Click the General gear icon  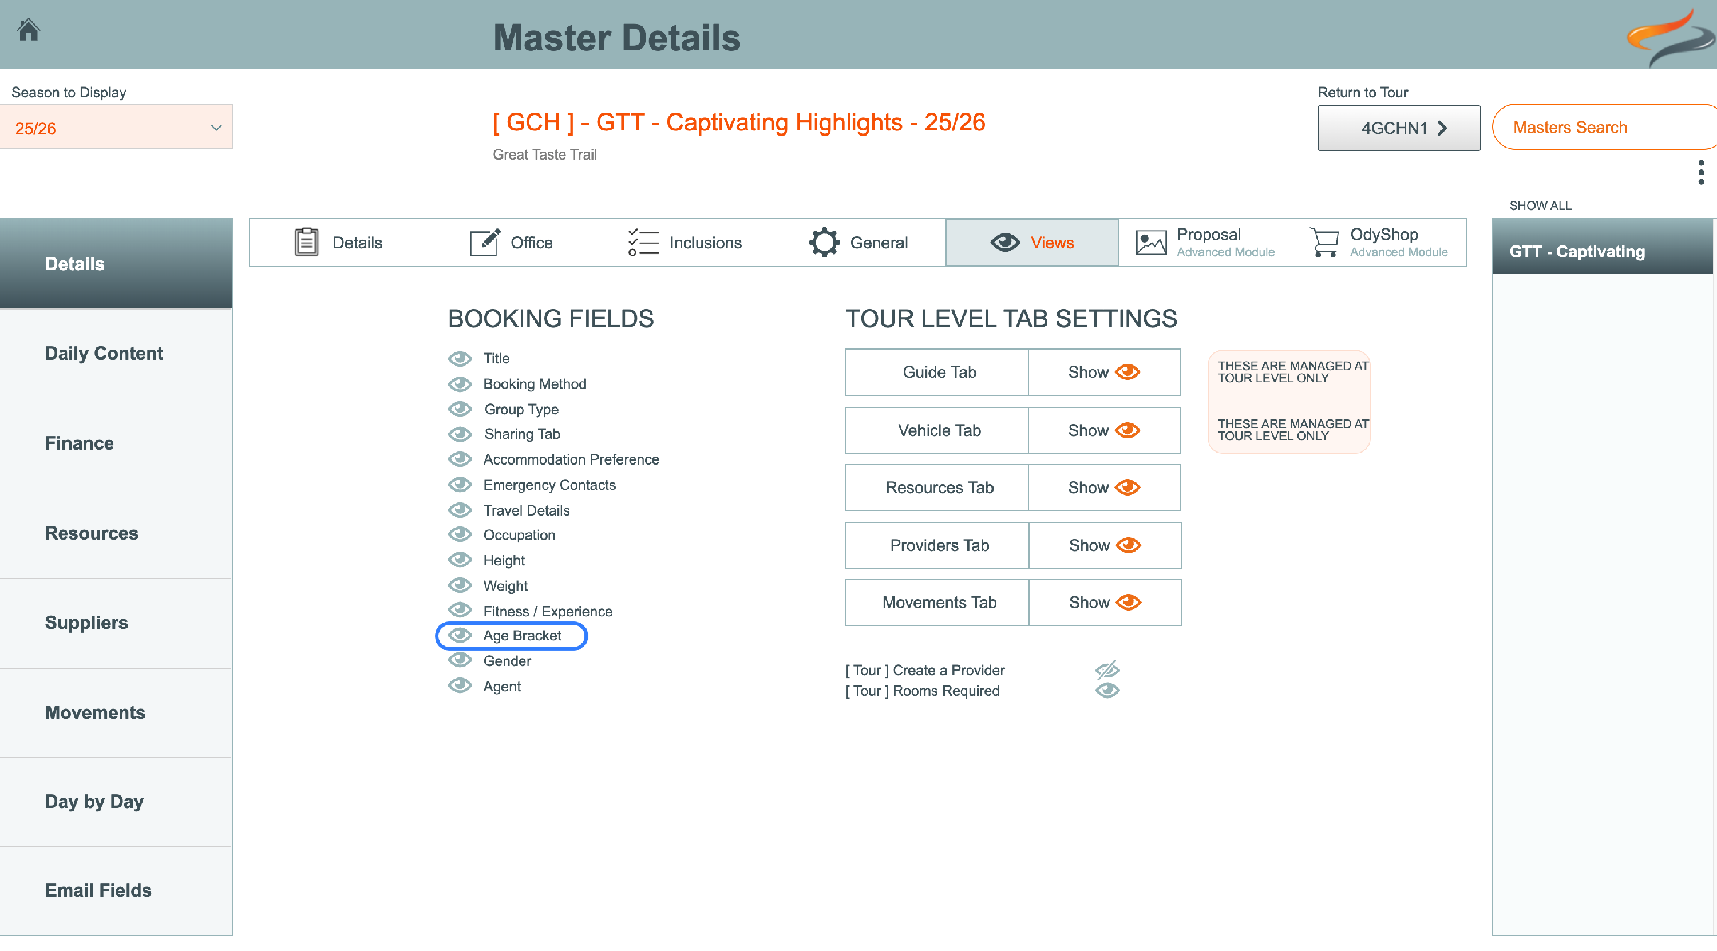824,242
